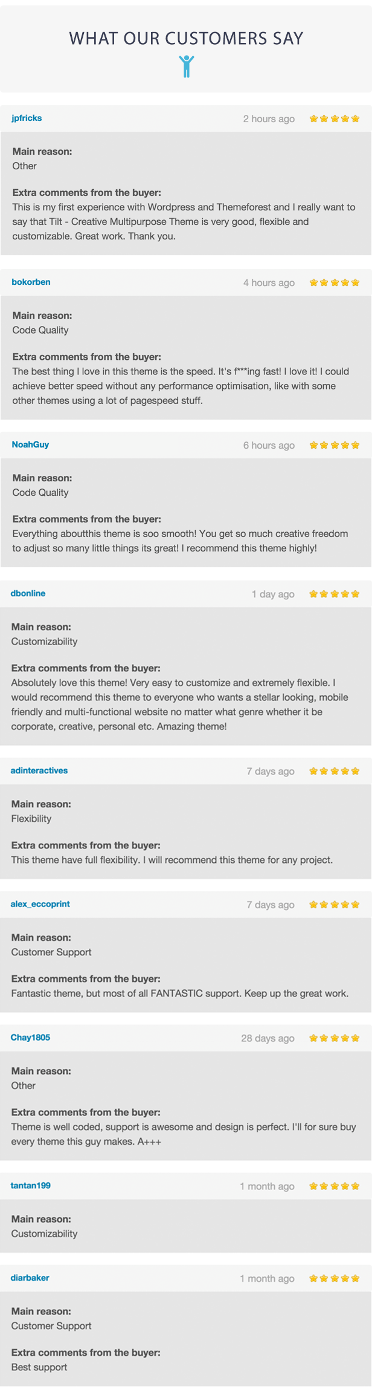
Task: Go to the adinteractives profile
Action: point(39,770)
